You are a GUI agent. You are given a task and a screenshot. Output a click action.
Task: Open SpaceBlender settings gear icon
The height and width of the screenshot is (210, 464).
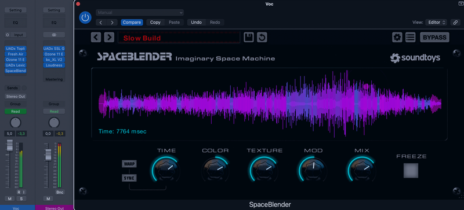pos(397,38)
